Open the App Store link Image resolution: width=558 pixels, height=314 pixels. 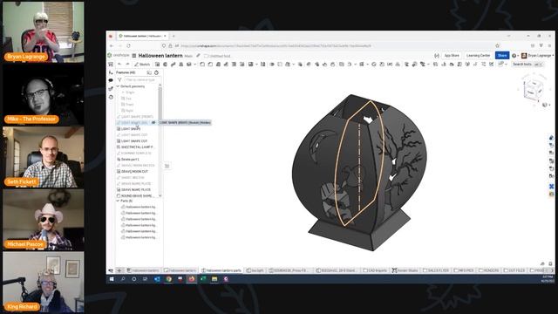(x=452, y=56)
